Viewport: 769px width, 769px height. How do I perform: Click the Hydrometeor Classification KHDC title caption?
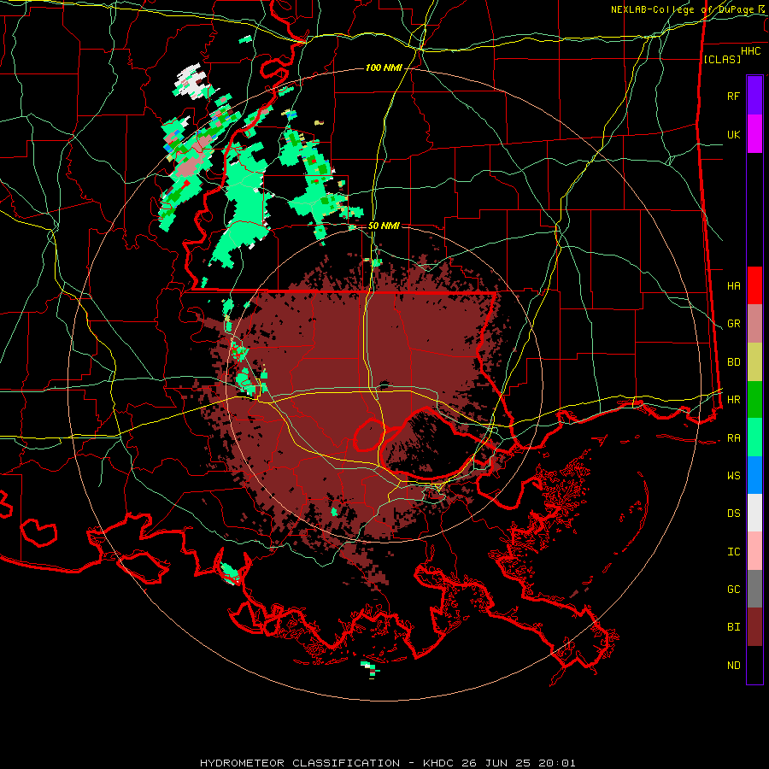pyautogui.click(x=387, y=763)
